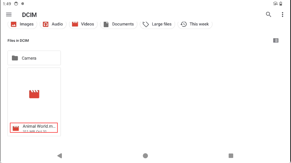The height and width of the screenshot is (163, 291).
Task: Toggle the This week filter
Action: coord(195,24)
